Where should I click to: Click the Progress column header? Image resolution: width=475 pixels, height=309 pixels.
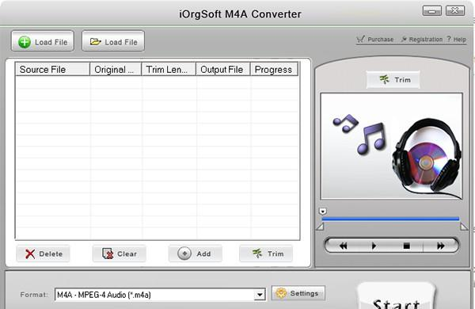pos(274,70)
